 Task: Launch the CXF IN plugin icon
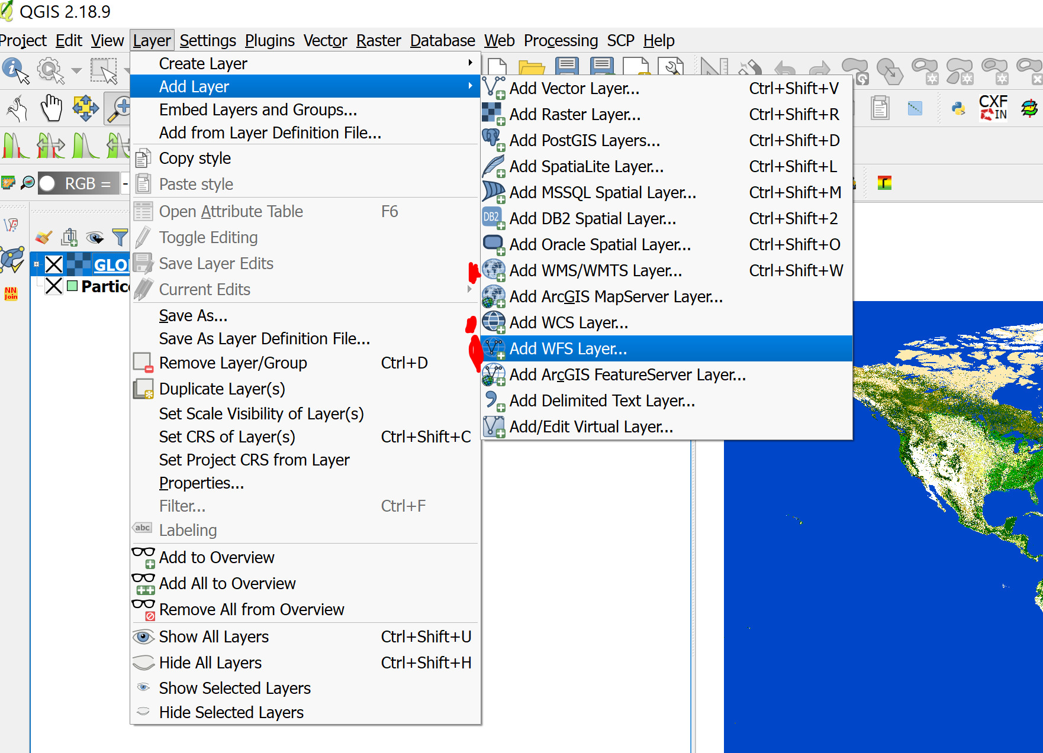[993, 108]
